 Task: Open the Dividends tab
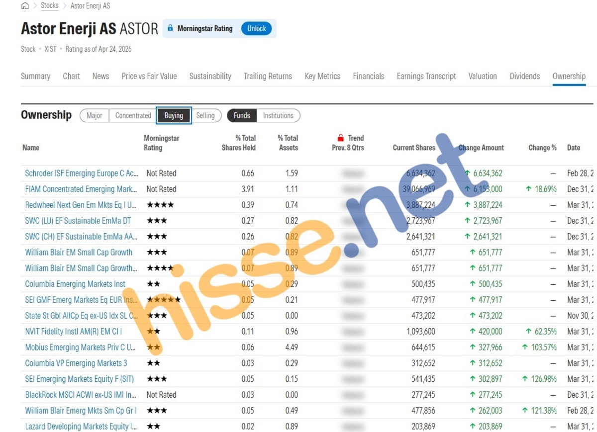click(525, 76)
